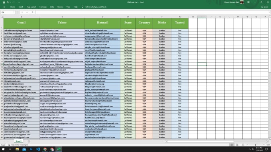Open the Review ribbon tab
271x152 pixels.
click(x=60, y=7)
